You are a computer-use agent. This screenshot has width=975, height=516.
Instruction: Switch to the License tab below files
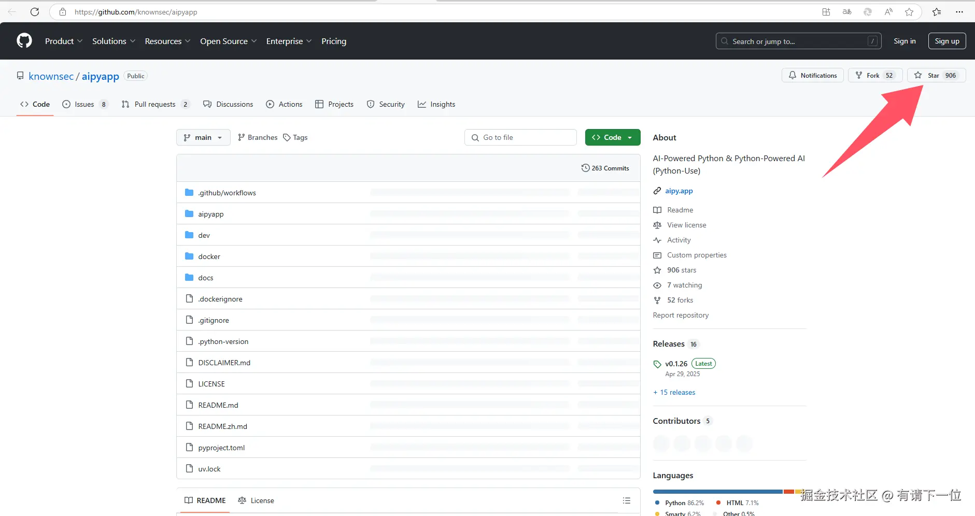256,500
